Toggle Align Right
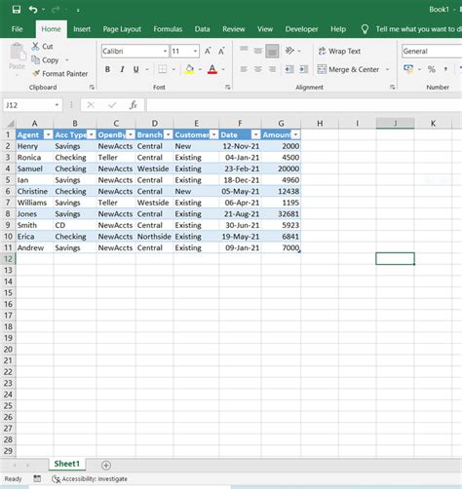 click(272, 69)
